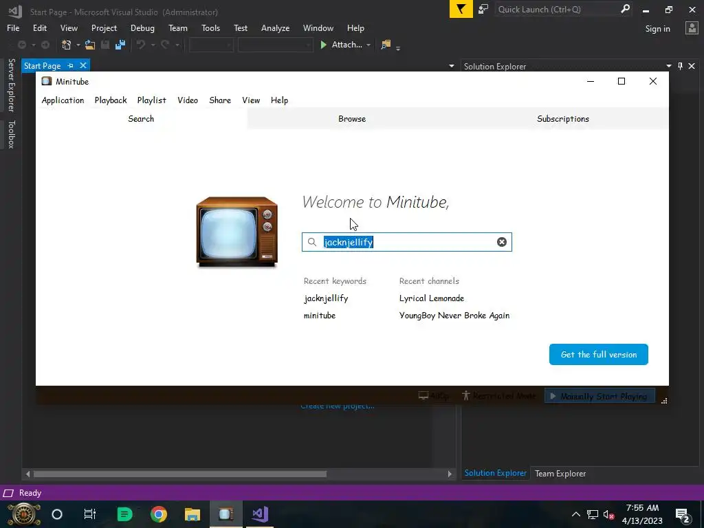Open the Windows Start button
Image resolution: width=704 pixels, height=528 pixels.
24,514
